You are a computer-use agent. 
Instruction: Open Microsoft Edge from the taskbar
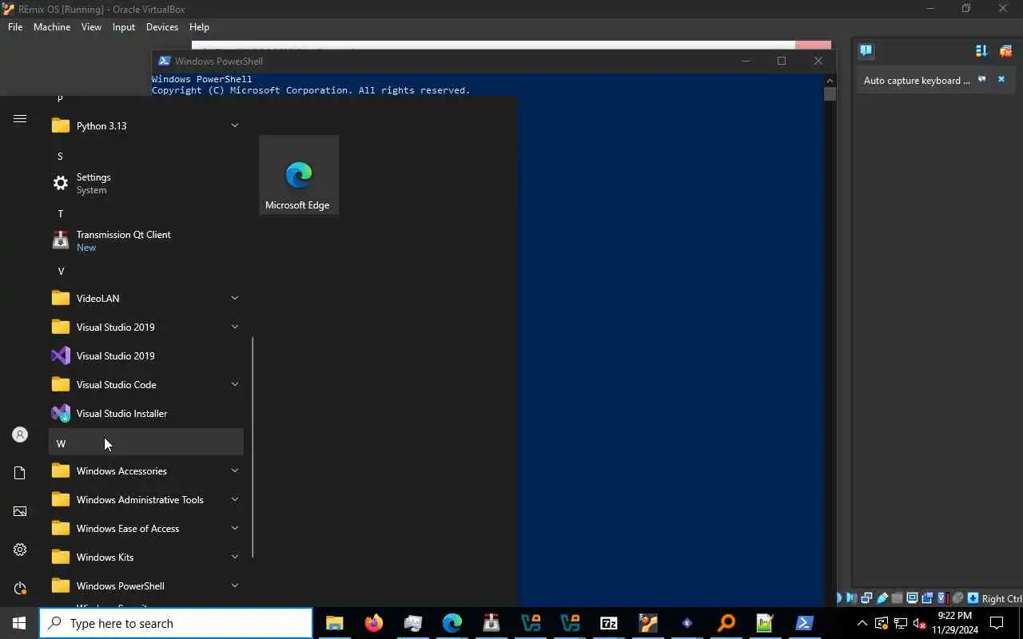(x=452, y=623)
